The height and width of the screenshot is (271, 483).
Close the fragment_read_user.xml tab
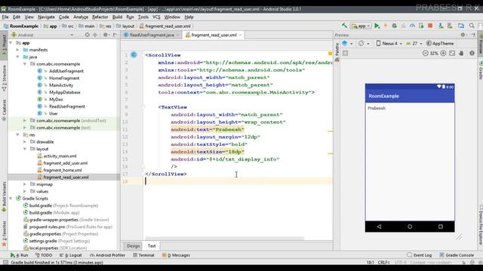click(x=240, y=35)
